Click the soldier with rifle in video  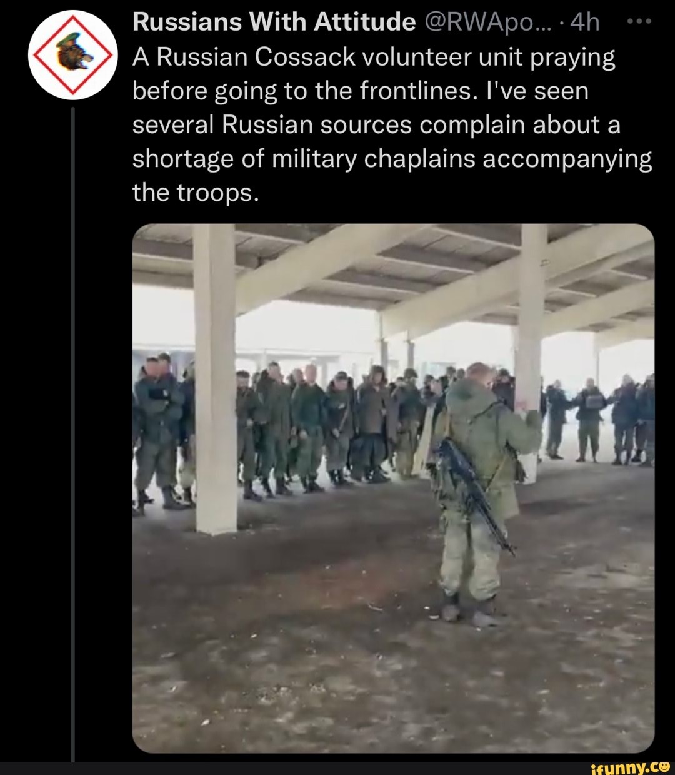pos(481,494)
